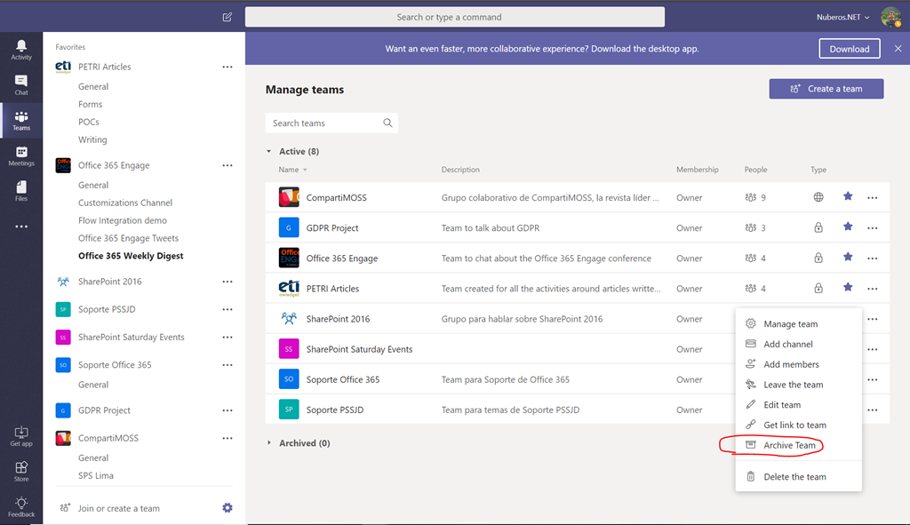Choose Get link to team entry
This screenshot has height=525, width=910.
[798, 426]
